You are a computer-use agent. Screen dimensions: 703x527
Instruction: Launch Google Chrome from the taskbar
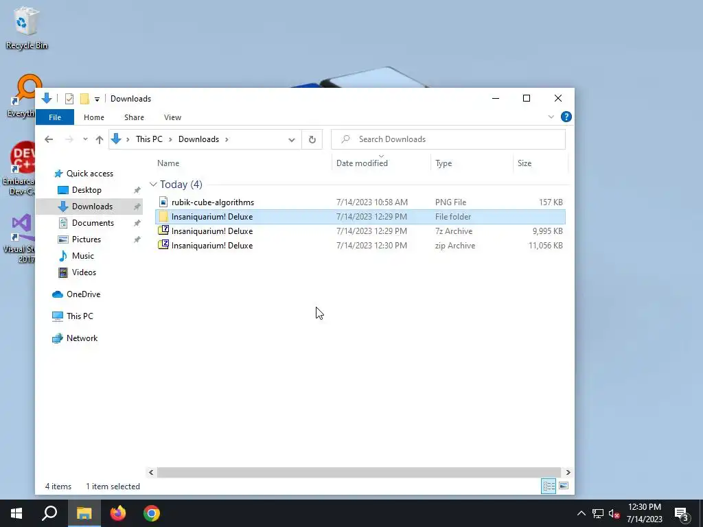152,513
